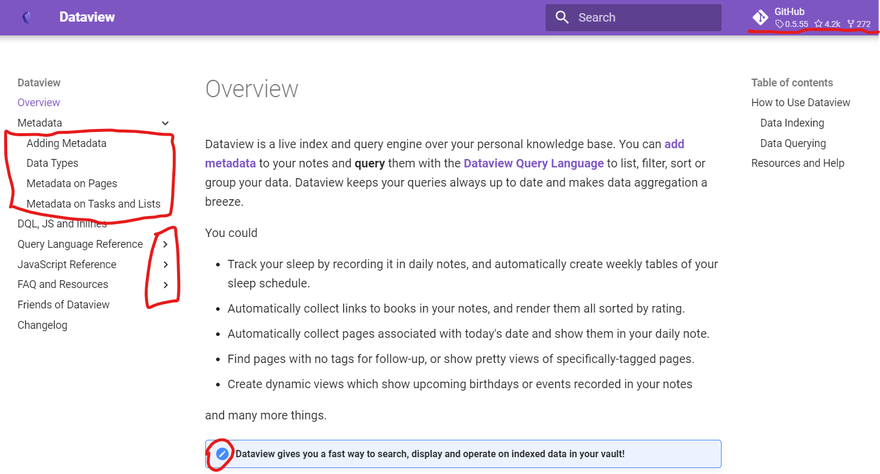Expand the JavaScript Reference section
Viewport: 880px width, 474px height.
click(166, 264)
